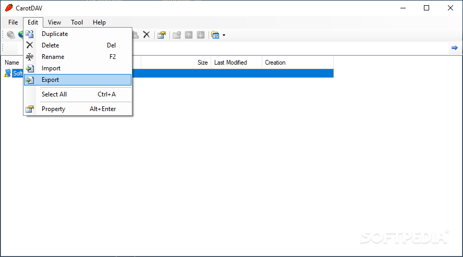
Task: Click the delete X icon in toolbar
Action: 147,35
